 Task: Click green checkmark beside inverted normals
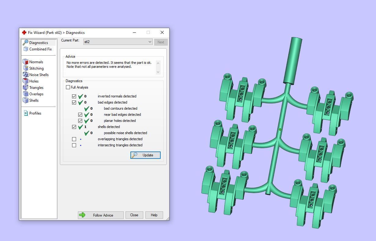(81, 96)
